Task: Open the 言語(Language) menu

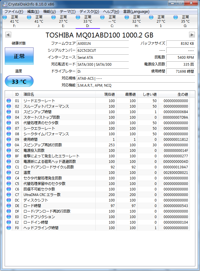Action: 136,12
